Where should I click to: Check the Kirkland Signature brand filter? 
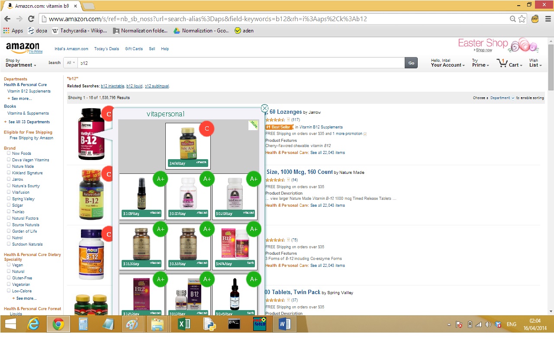9,173
